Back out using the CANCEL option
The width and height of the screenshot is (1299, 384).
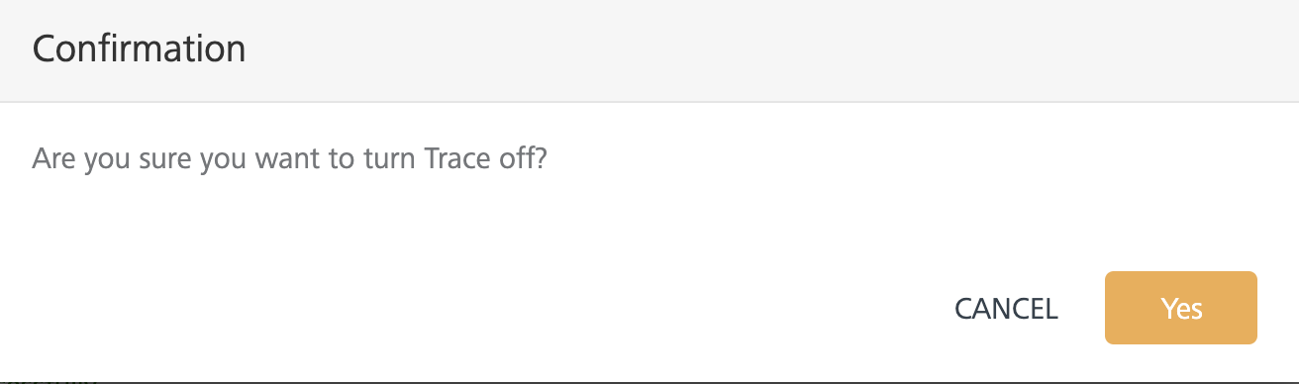[x=1006, y=308]
